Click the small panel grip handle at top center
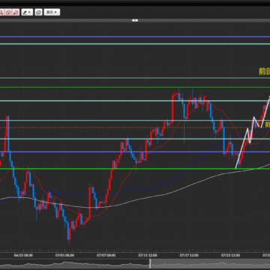The image size is (270, 270). pos(135,20)
